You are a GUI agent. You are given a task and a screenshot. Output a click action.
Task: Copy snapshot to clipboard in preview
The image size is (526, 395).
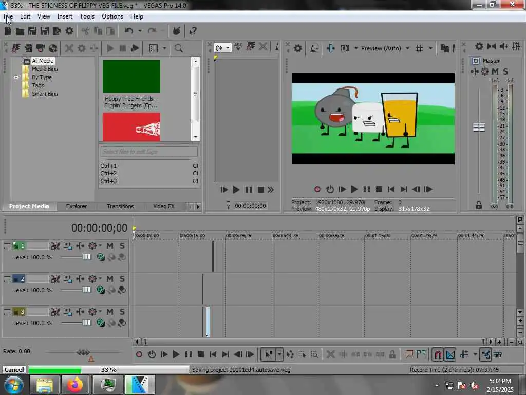point(444,48)
